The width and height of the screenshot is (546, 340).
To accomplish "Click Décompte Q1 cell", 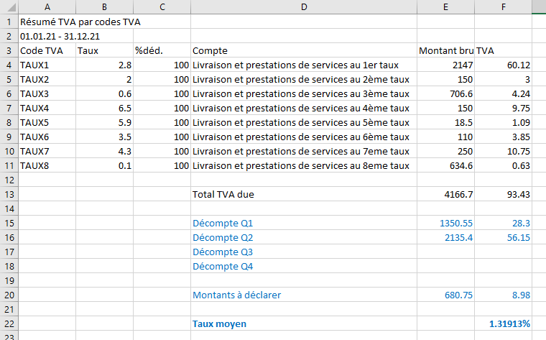I will click(304, 223).
